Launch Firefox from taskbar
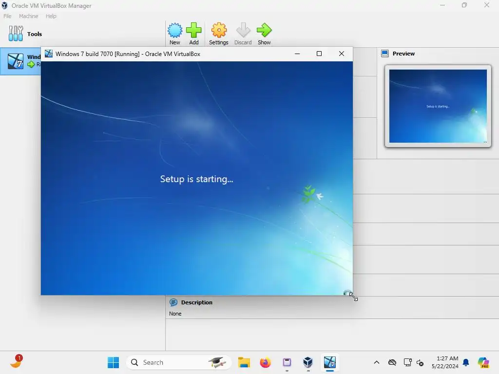 pyautogui.click(x=265, y=362)
